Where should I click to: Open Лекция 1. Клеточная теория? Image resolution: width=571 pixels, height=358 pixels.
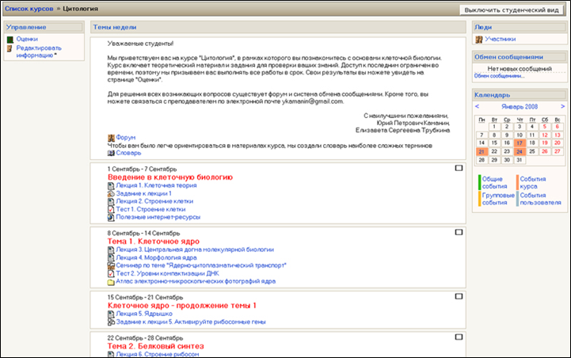tap(156, 185)
